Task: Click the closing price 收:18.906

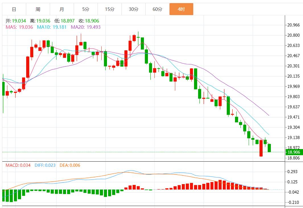Action: pyautogui.click(x=89, y=21)
